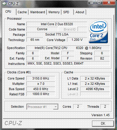Viewport: 117px width, 130px height.
Task: Open the SPD tab
Action: pos(66,12)
